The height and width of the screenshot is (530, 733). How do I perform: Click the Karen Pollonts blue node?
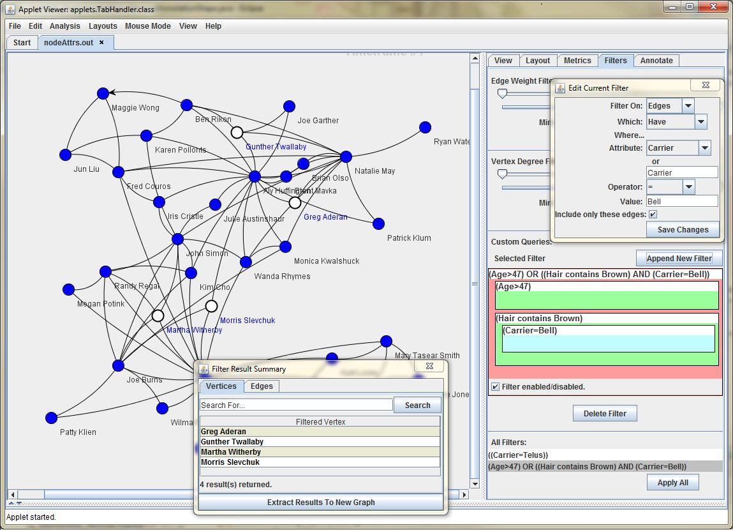[x=146, y=135]
